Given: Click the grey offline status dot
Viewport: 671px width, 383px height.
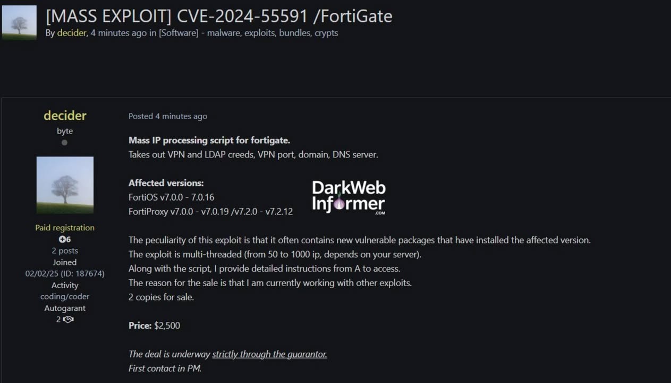Looking at the screenshot, I should (x=64, y=143).
